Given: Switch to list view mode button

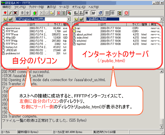Looking at the screenshot, I should click(x=107, y=13).
